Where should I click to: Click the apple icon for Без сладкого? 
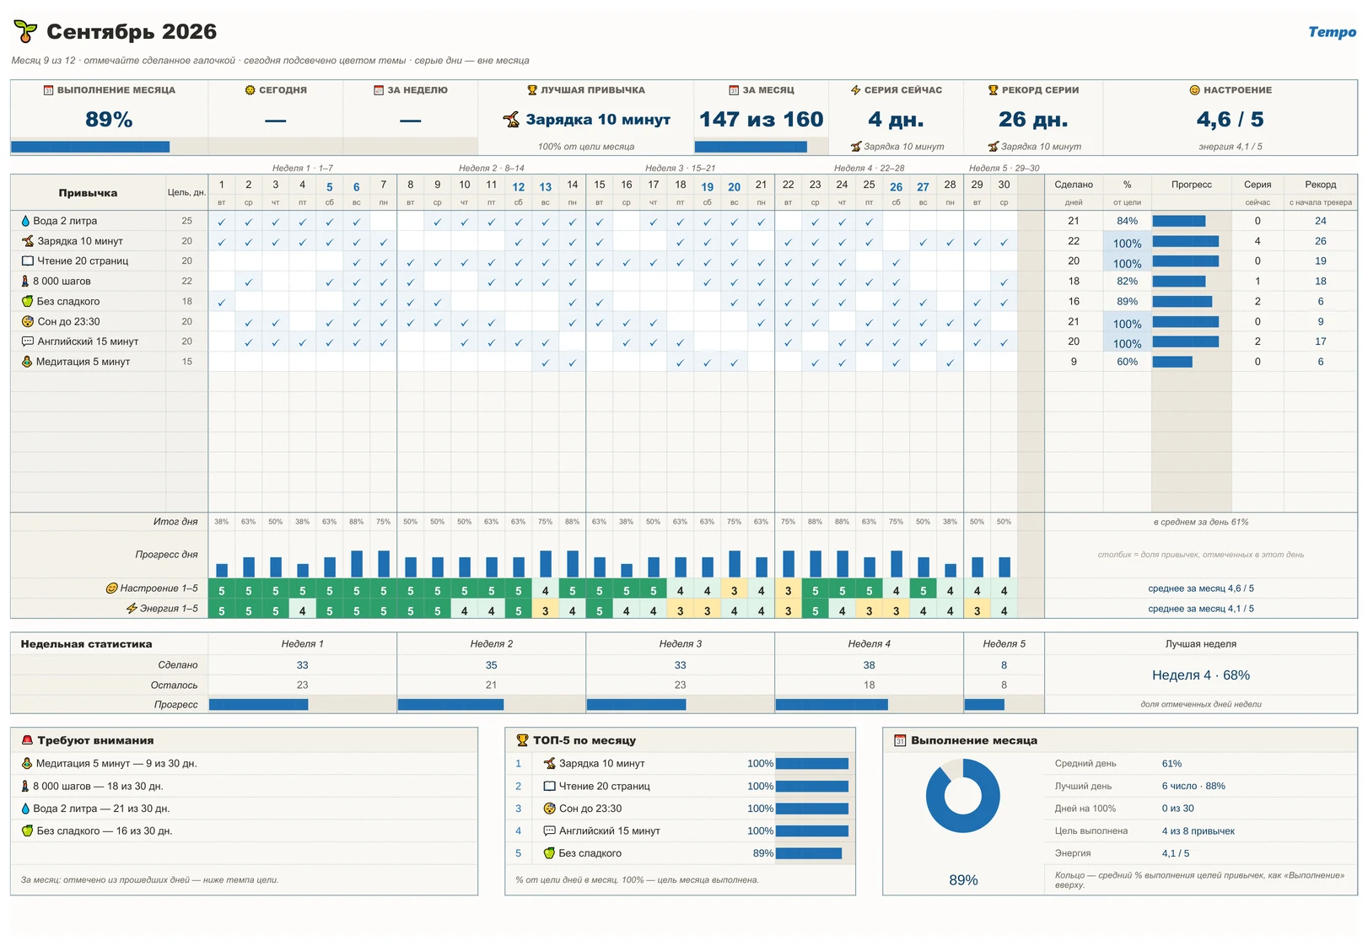tap(27, 301)
